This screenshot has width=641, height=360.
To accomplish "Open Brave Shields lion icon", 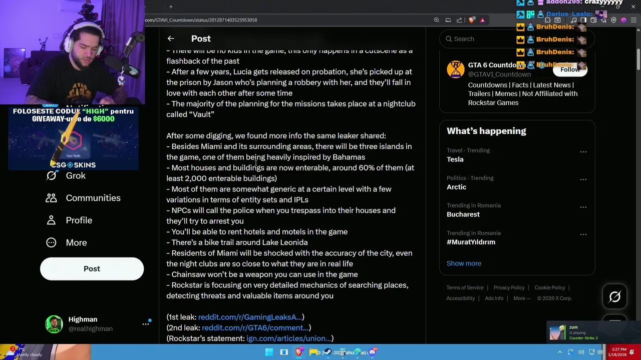I will (471, 20).
